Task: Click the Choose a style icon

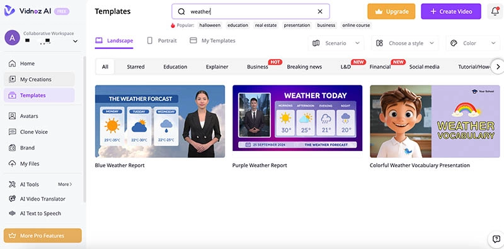Action: pyautogui.click(x=380, y=43)
